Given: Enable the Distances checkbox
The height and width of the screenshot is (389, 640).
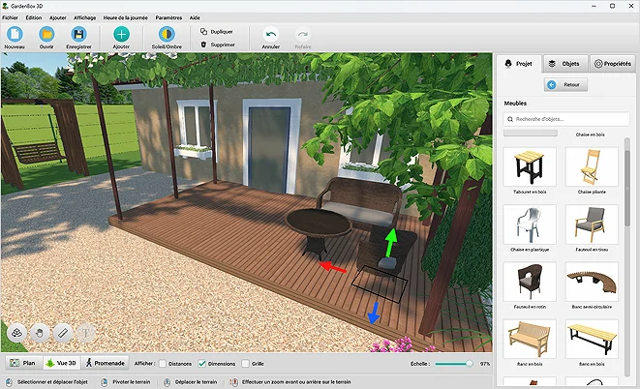Looking at the screenshot, I should pos(163,363).
